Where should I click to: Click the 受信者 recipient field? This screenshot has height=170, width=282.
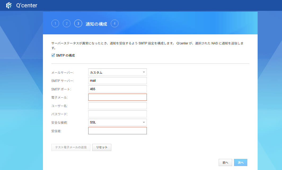[117, 131]
